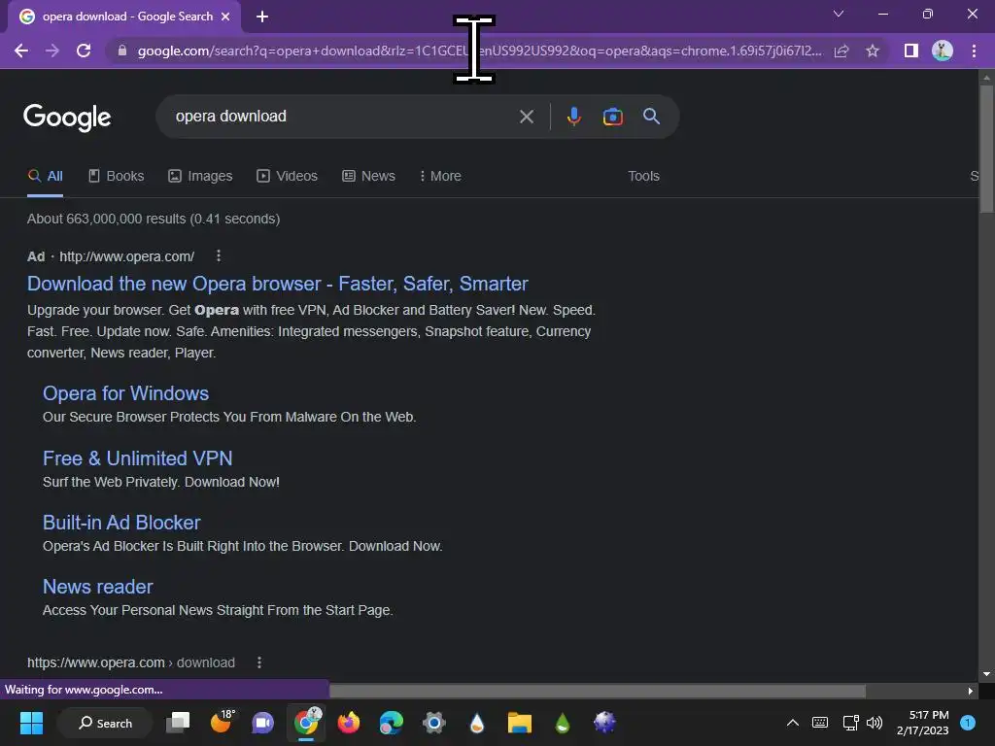Click the scroll right arrow

point(971,691)
